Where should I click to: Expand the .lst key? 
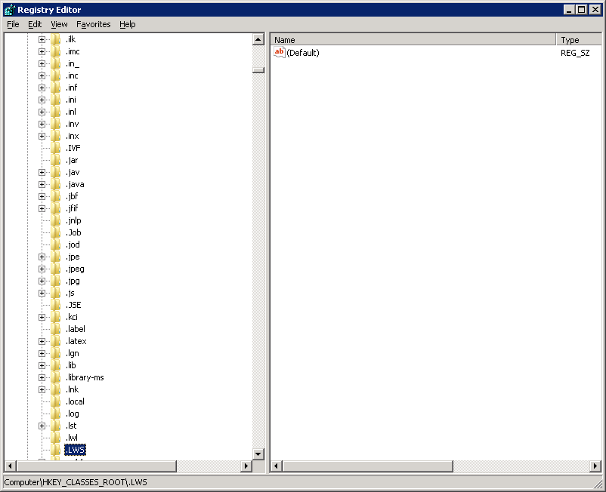pos(42,426)
